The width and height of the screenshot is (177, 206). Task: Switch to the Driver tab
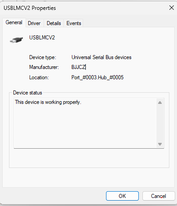[x=34, y=23]
